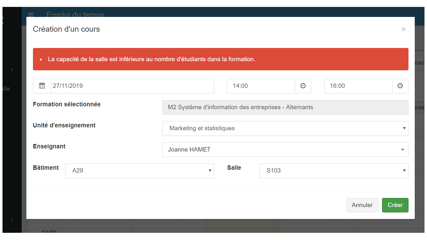Click the Emploi du temps title
Viewport: 427px width, 240px height.
(x=75, y=15)
